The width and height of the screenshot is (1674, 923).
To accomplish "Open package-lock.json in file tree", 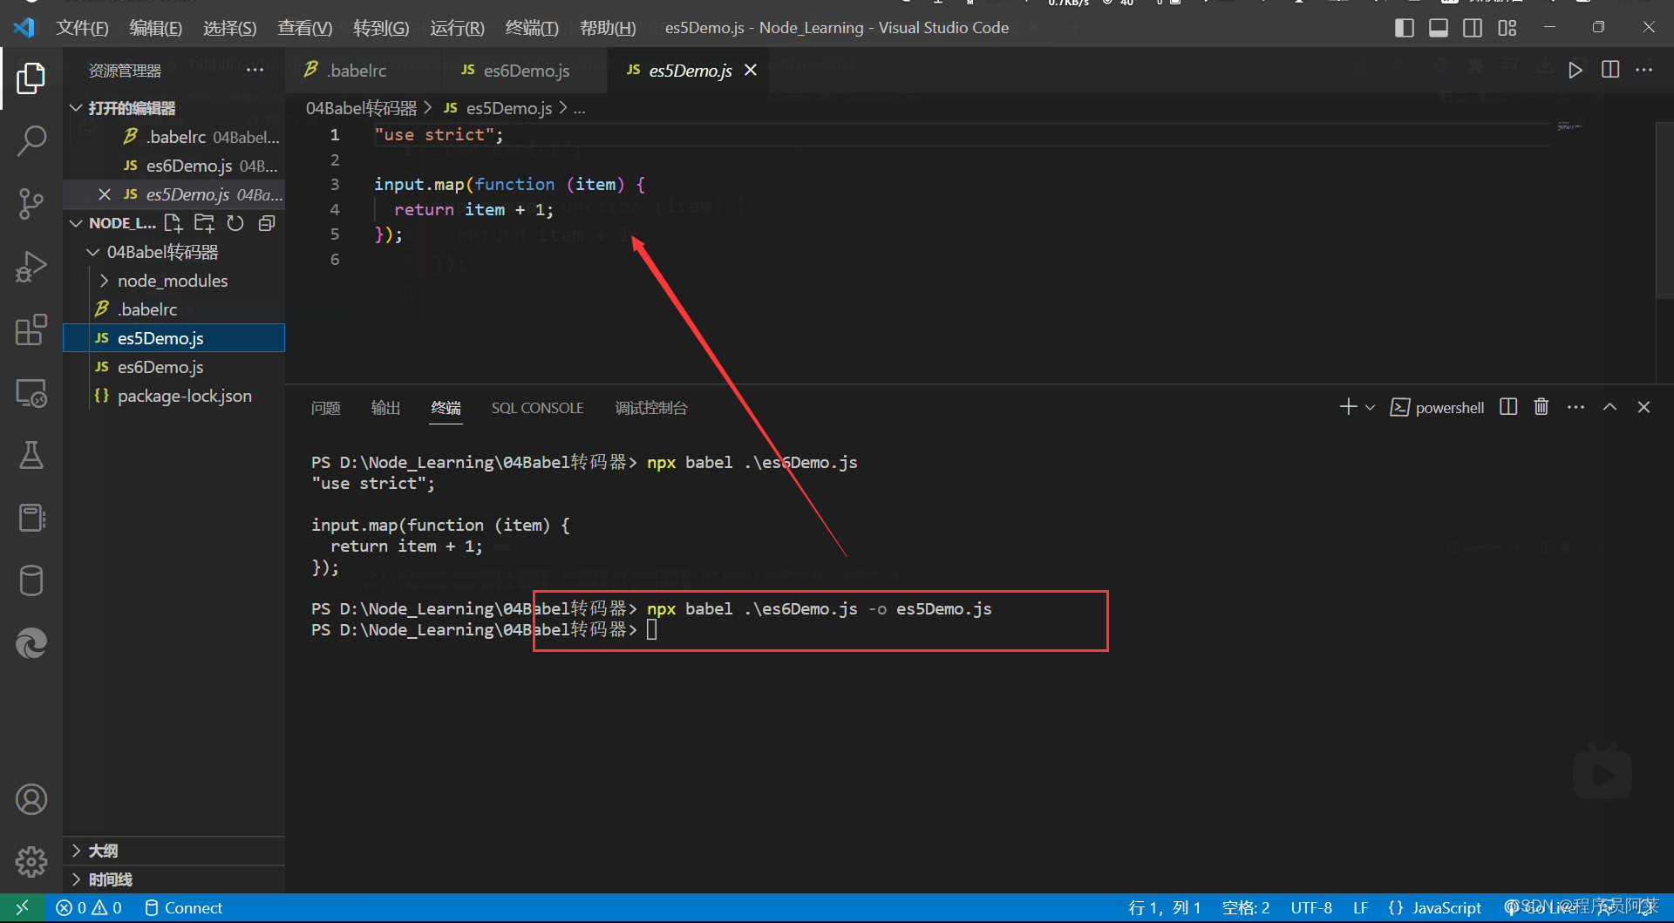I will pyautogui.click(x=174, y=396).
